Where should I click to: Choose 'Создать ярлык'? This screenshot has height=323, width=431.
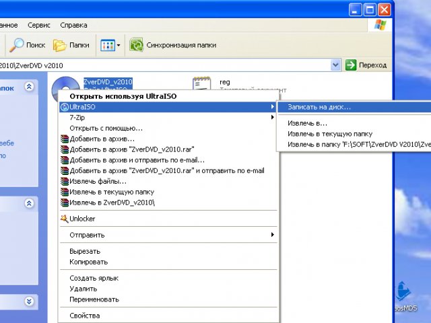click(168, 278)
